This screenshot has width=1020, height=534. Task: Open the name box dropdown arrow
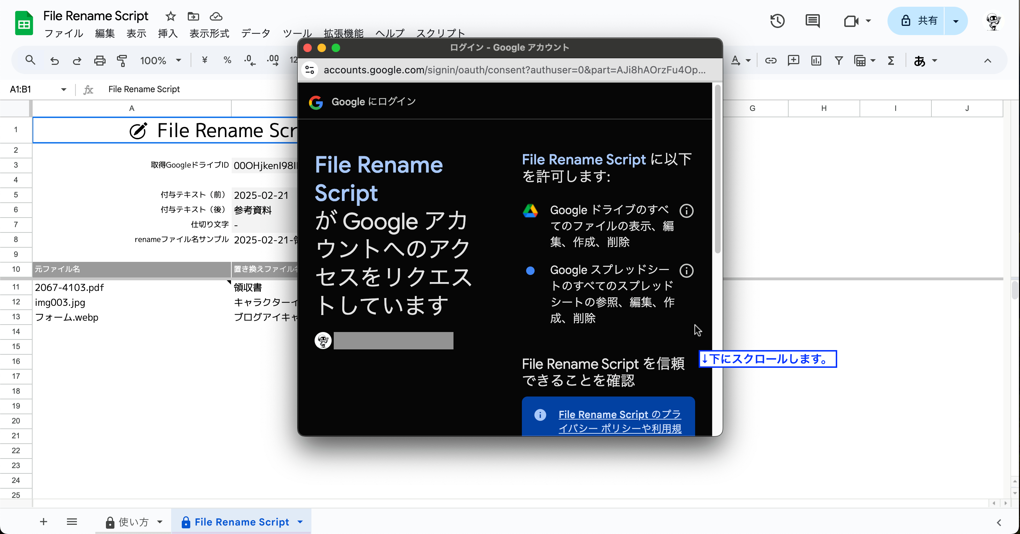tap(64, 90)
